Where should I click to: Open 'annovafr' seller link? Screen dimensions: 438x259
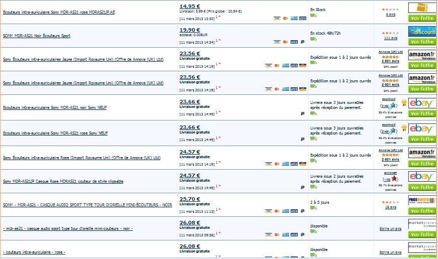click(x=391, y=173)
